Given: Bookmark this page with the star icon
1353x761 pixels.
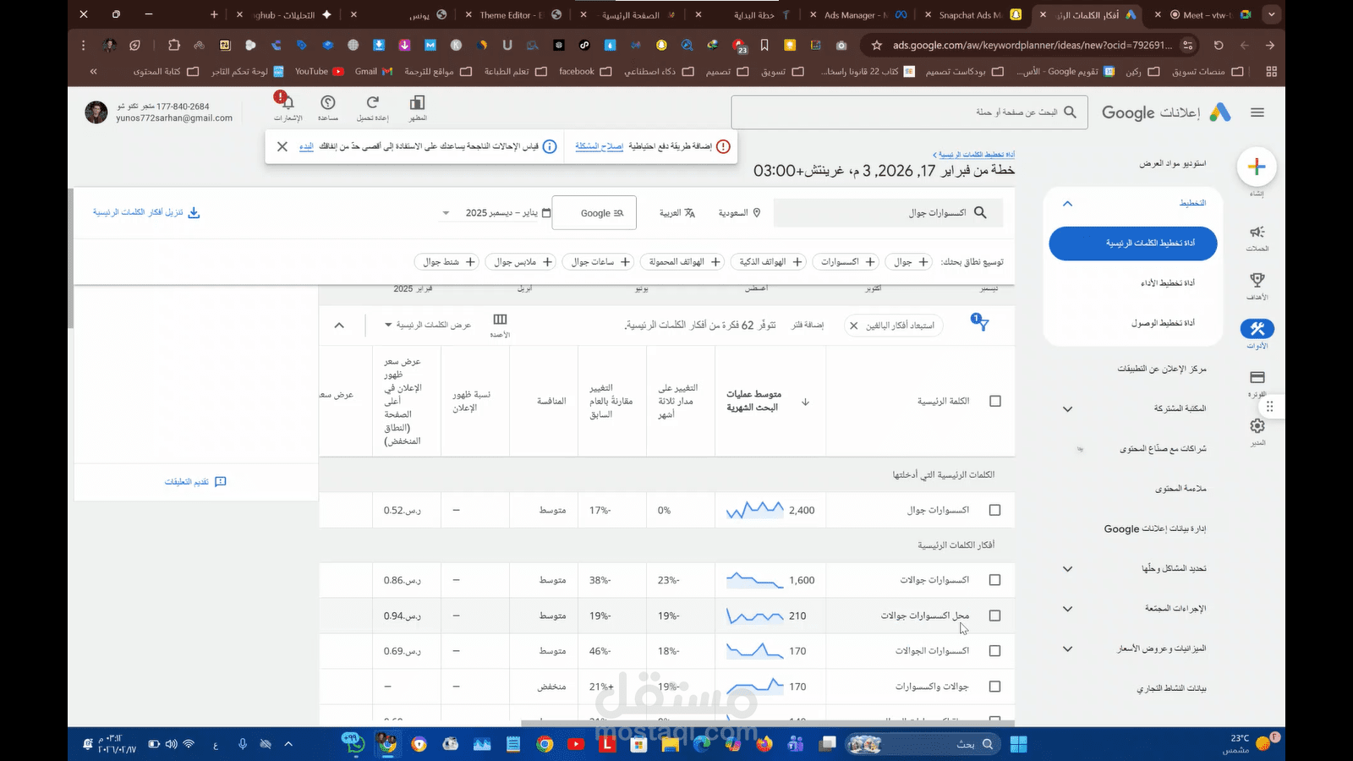Looking at the screenshot, I should 876,46.
